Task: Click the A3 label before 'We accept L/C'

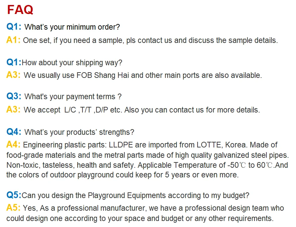Action: (13, 110)
